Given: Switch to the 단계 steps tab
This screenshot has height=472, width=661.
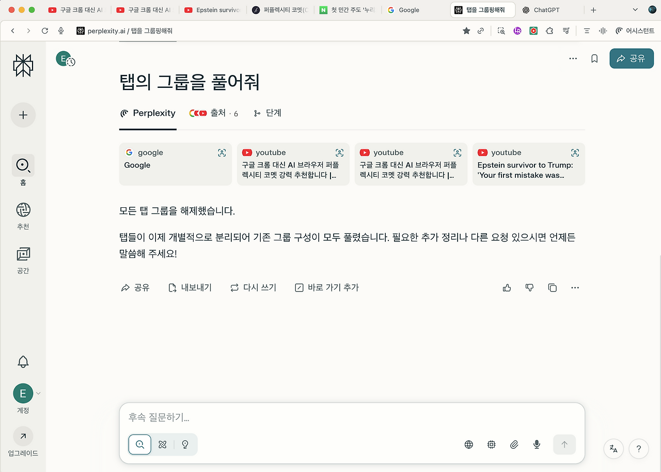Looking at the screenshot, I should tap(267, 113).
